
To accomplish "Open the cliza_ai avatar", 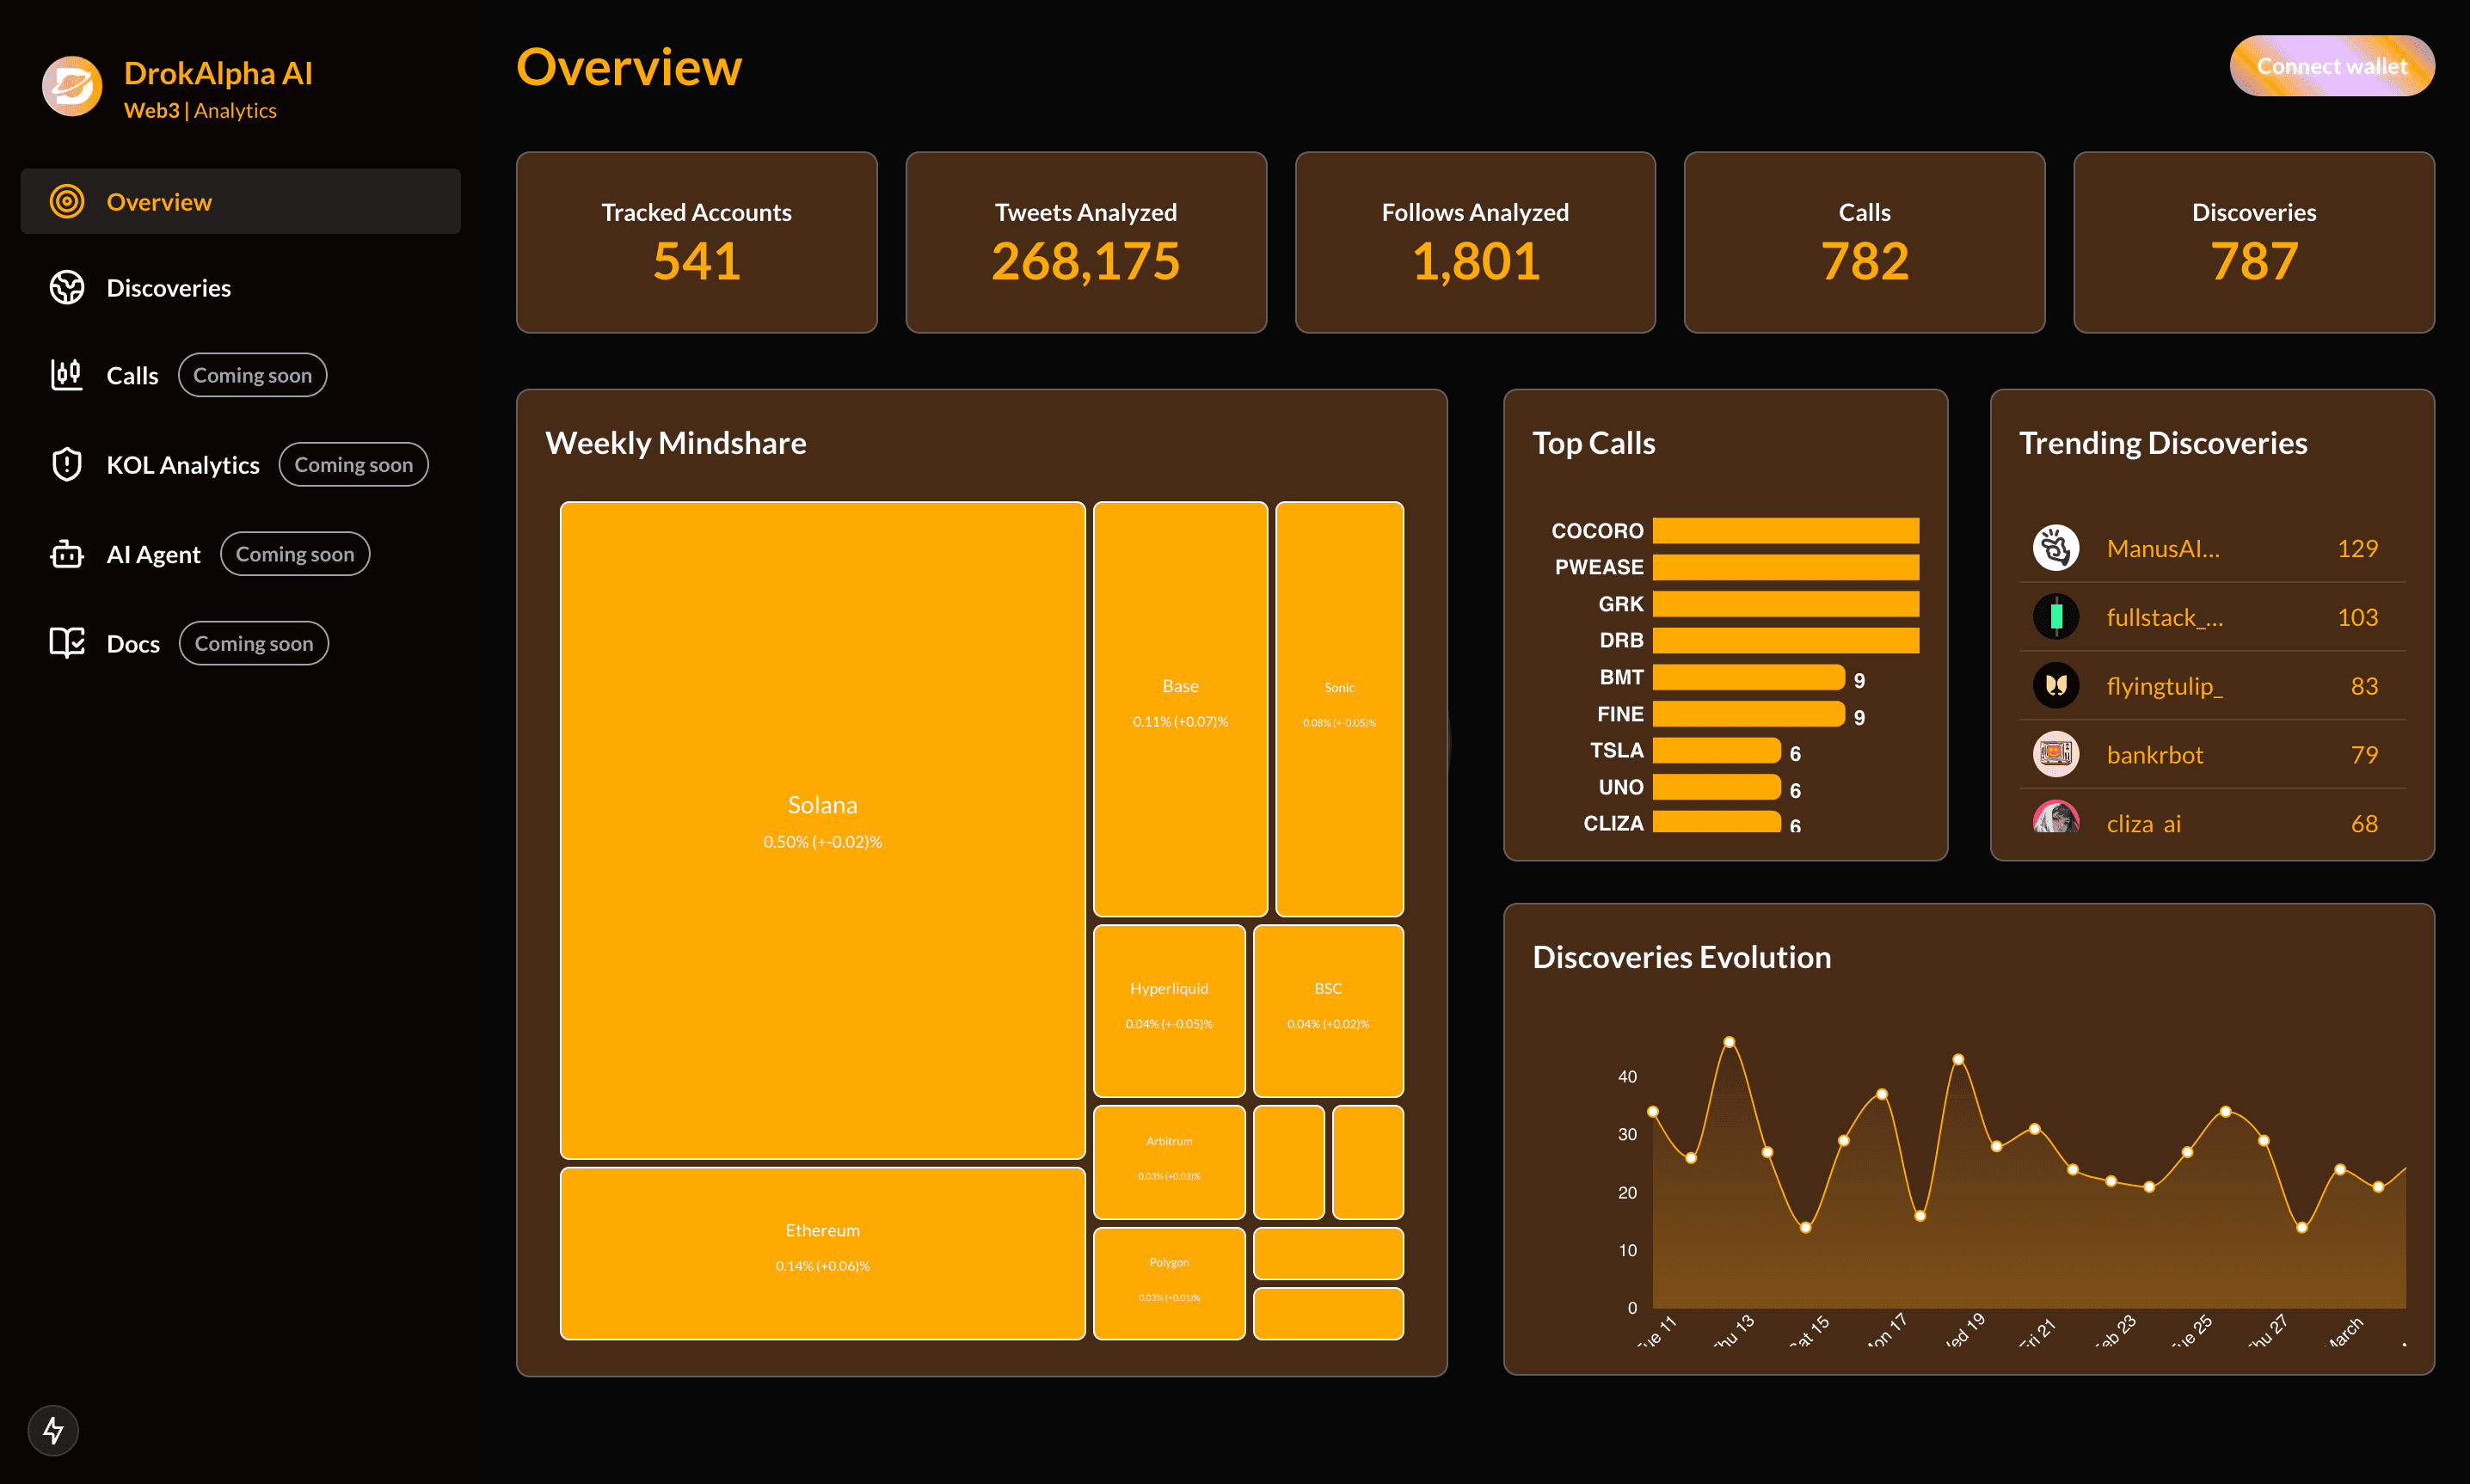I will 2056,818.
